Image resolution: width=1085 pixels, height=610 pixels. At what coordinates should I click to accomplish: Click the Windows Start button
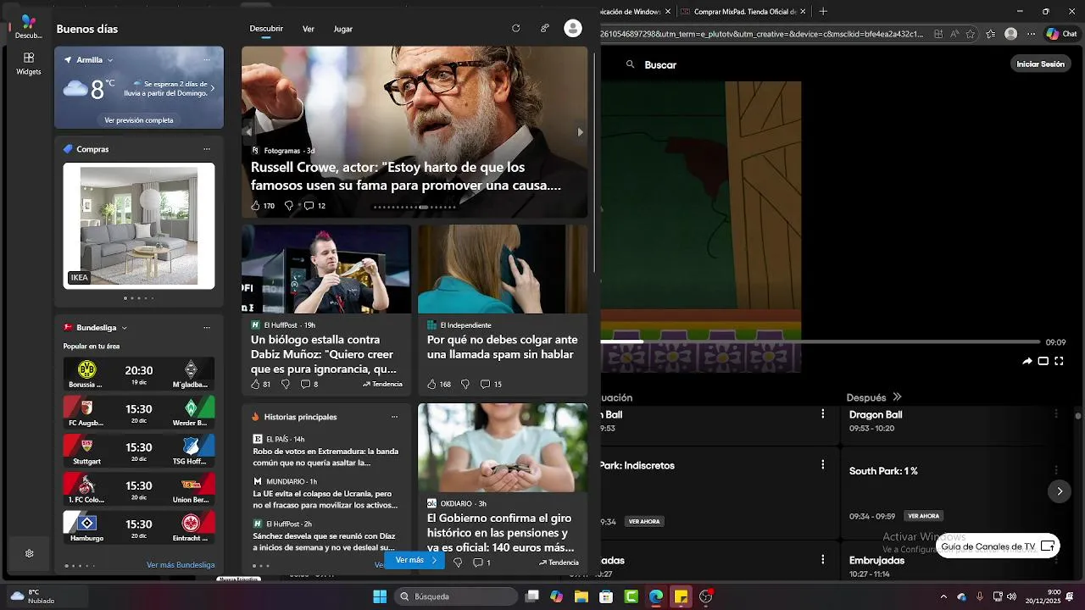click(380, 596)
